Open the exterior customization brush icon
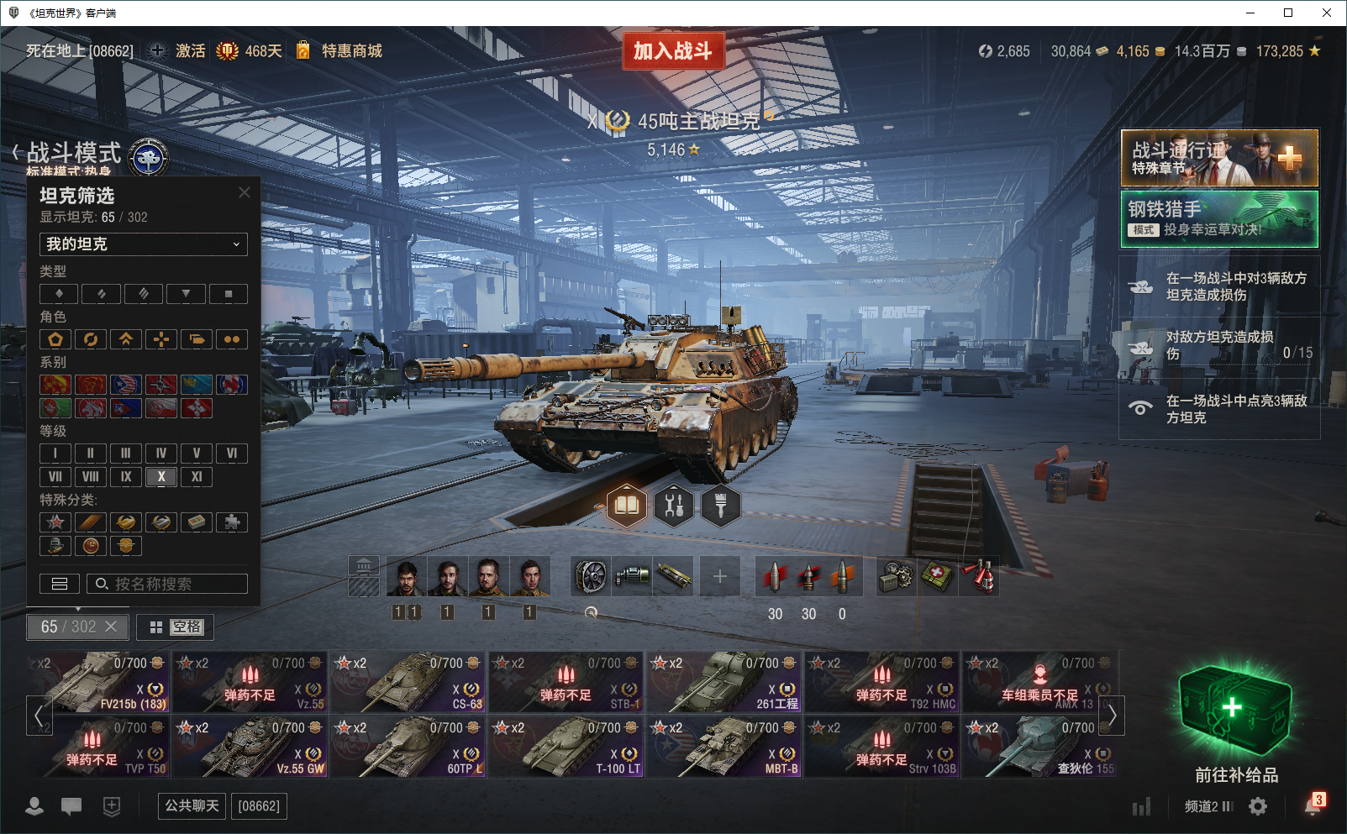 pyautogui.click(x=720, y=506)
